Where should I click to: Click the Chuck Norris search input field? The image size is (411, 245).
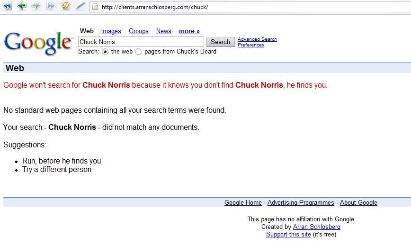click(x=141, y=42)
